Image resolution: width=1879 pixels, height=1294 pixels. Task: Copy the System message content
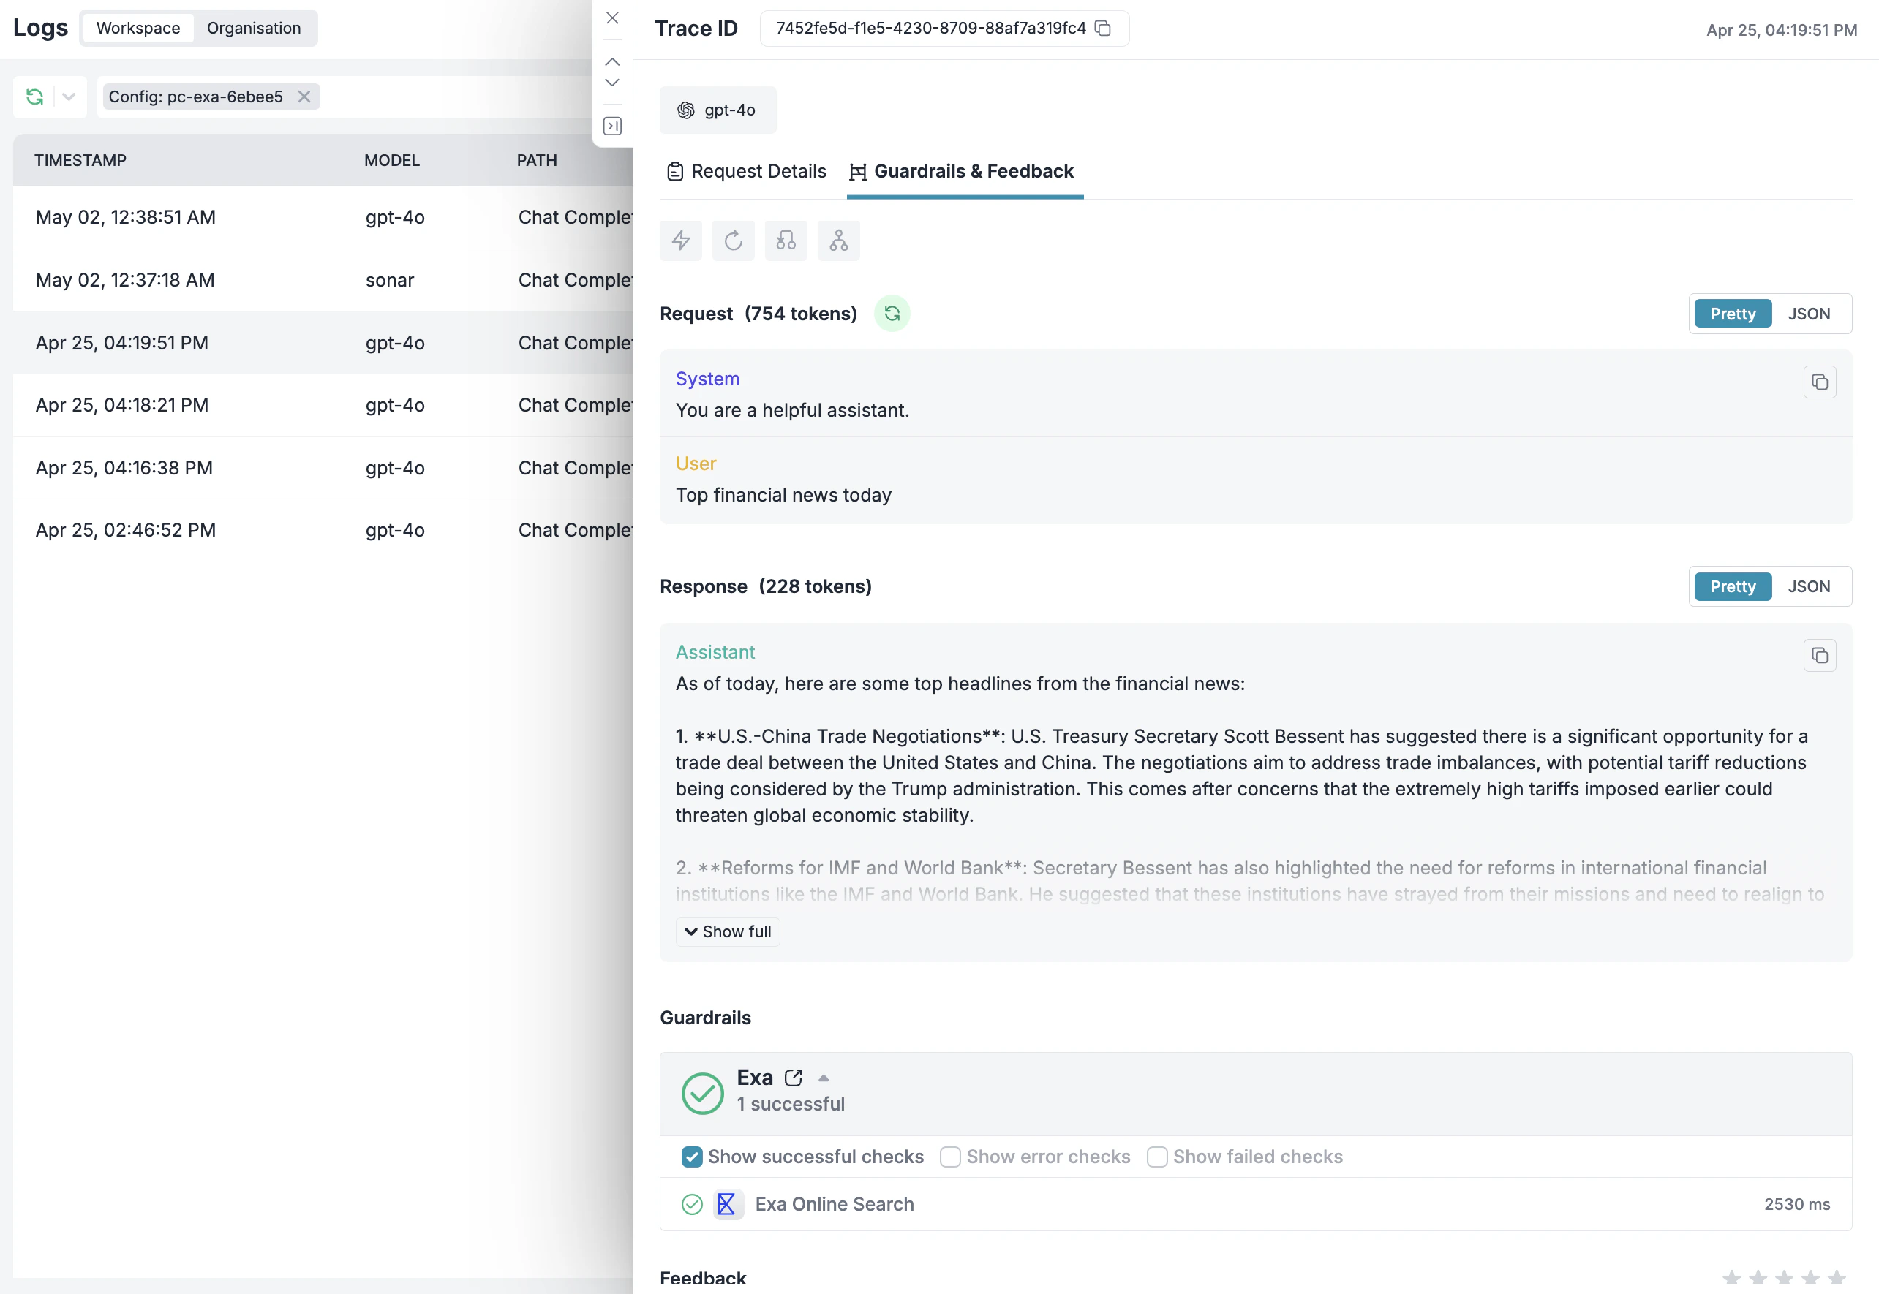[1820, 382]
